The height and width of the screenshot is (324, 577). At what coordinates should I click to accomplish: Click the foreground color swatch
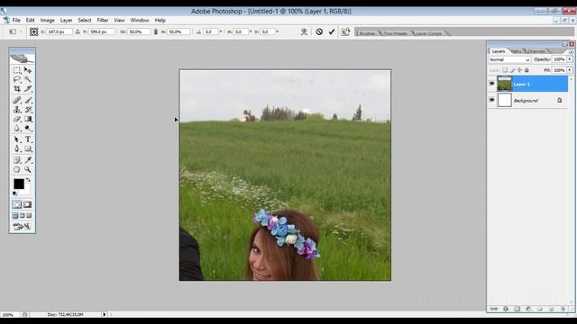point(19,184)
